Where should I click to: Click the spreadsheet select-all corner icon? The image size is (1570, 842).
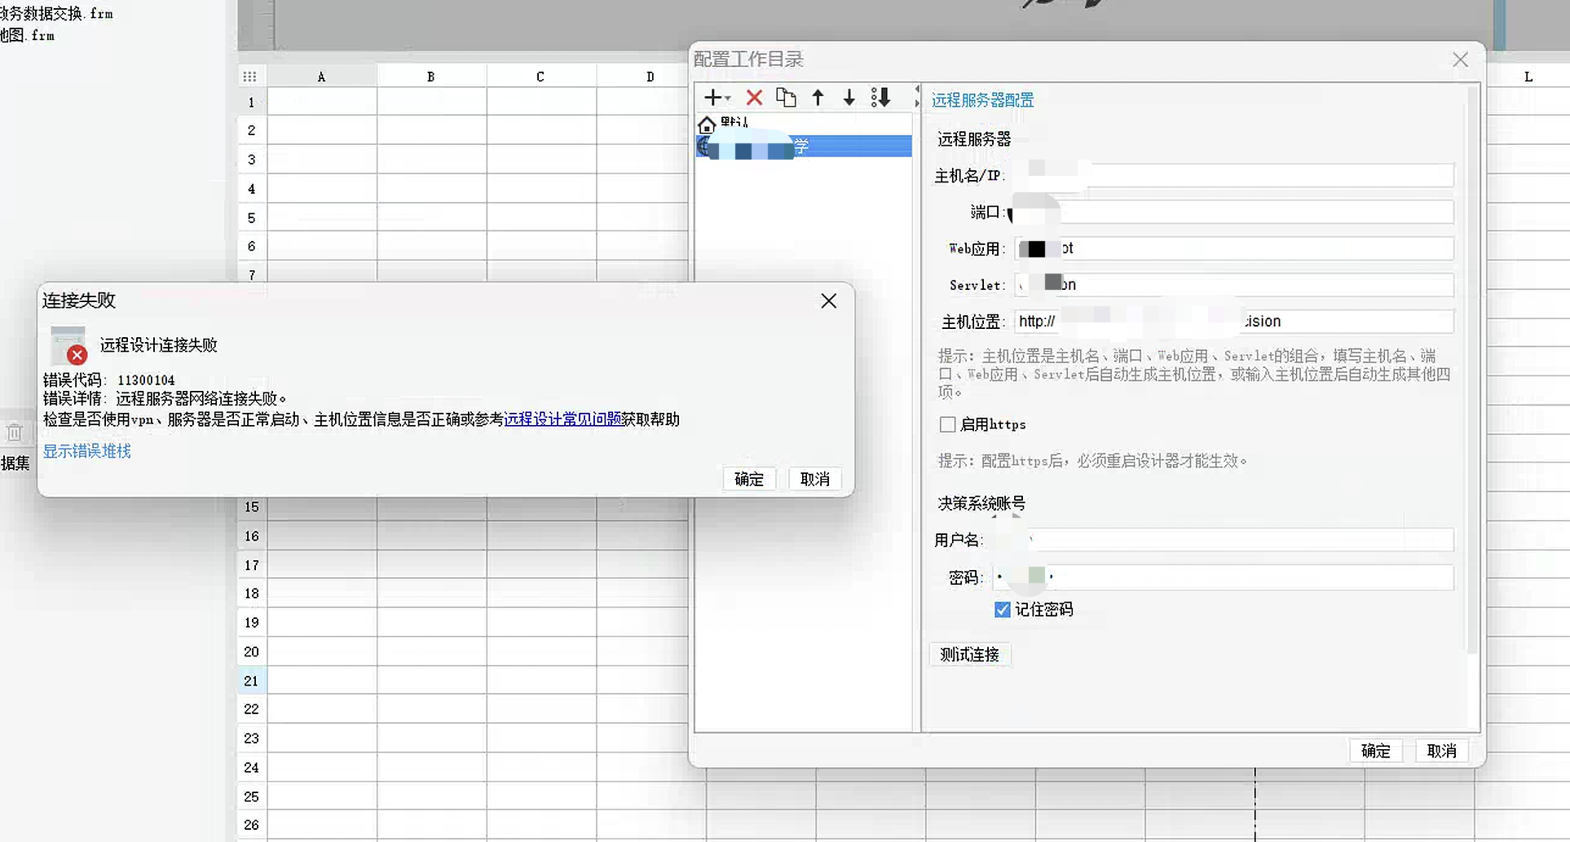pos(249,77)
